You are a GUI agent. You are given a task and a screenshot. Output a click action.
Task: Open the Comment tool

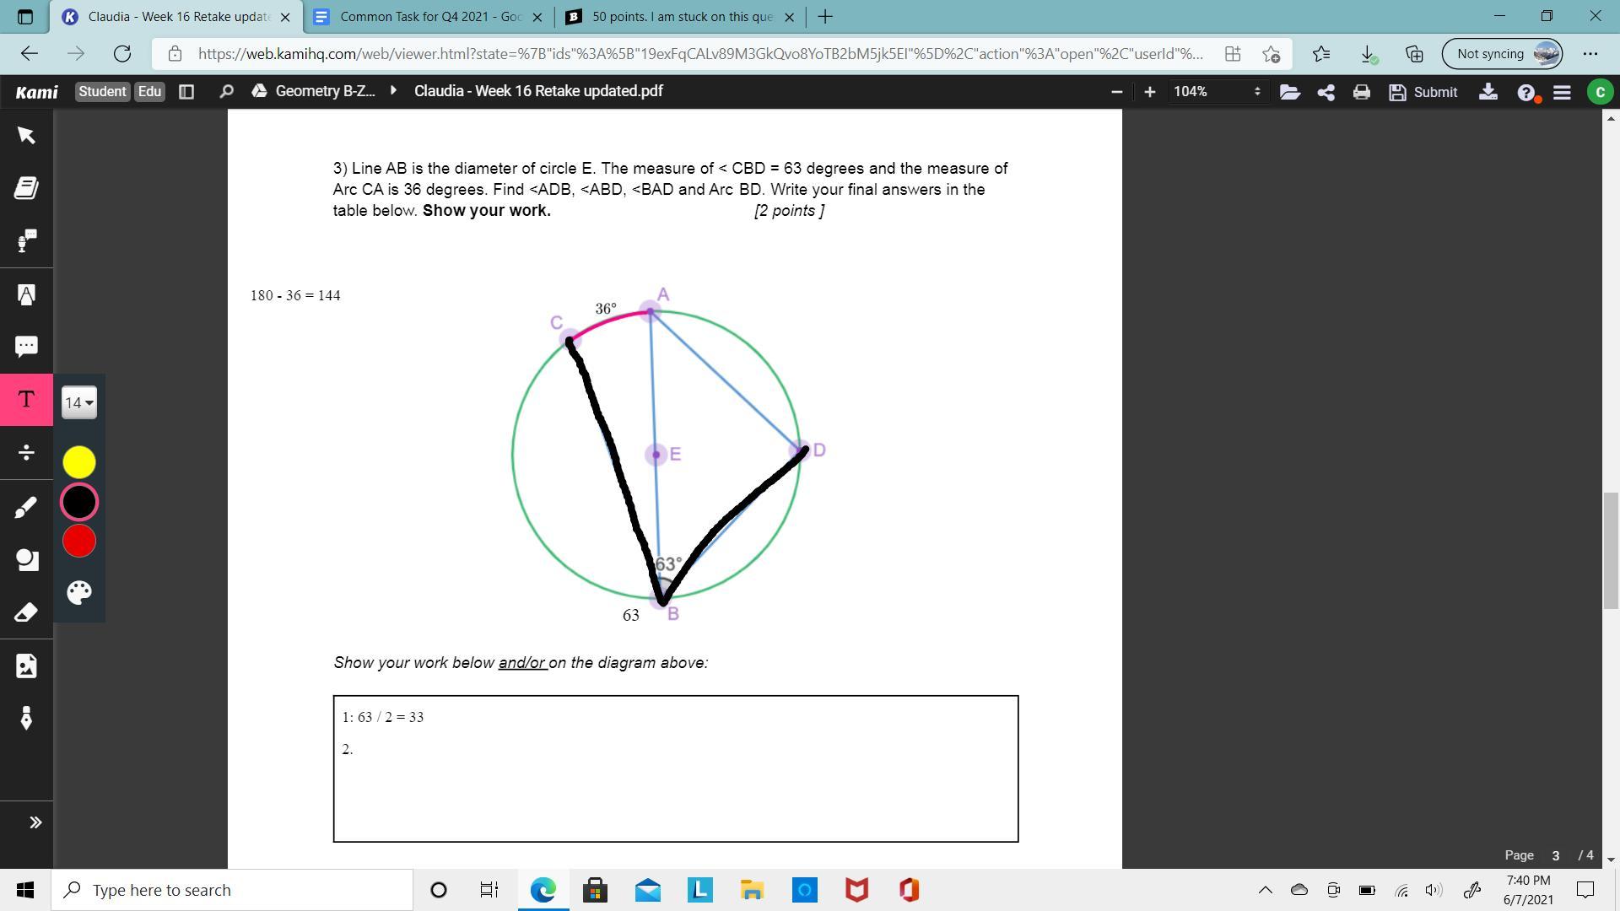(26, 347)
